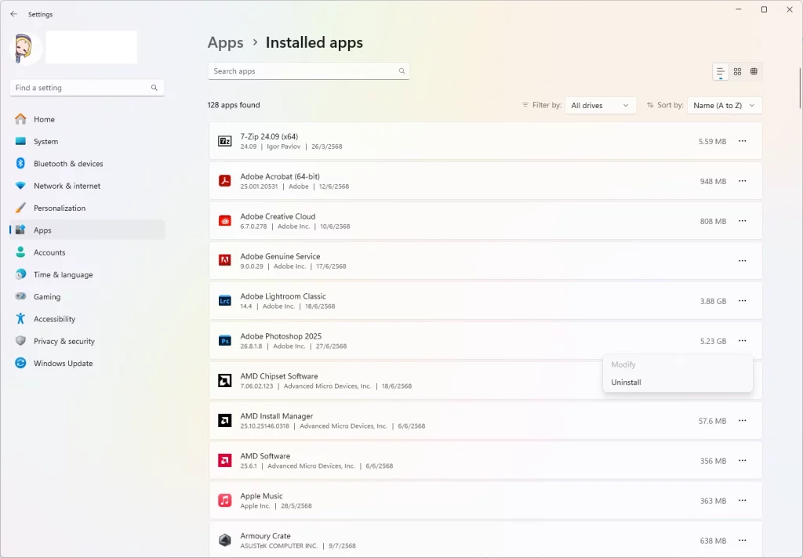Open Home in the sidebar
This screenshot has width=803, height=558.
[87, 119]
